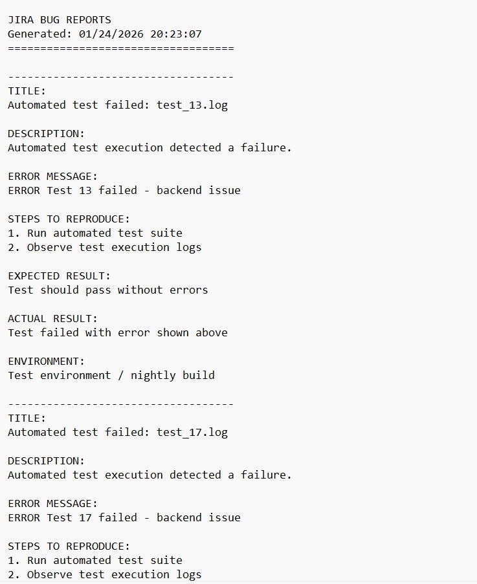Click 'Test should pass without errors' text
Image resolution: width=477 pixels, height=584 pixels.
click(108, 290)
